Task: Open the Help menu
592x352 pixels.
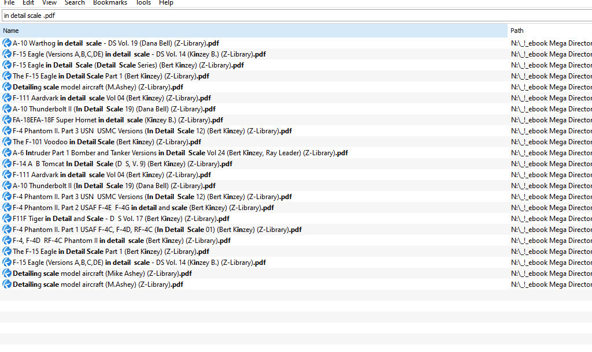Action: tap(166, 3)
